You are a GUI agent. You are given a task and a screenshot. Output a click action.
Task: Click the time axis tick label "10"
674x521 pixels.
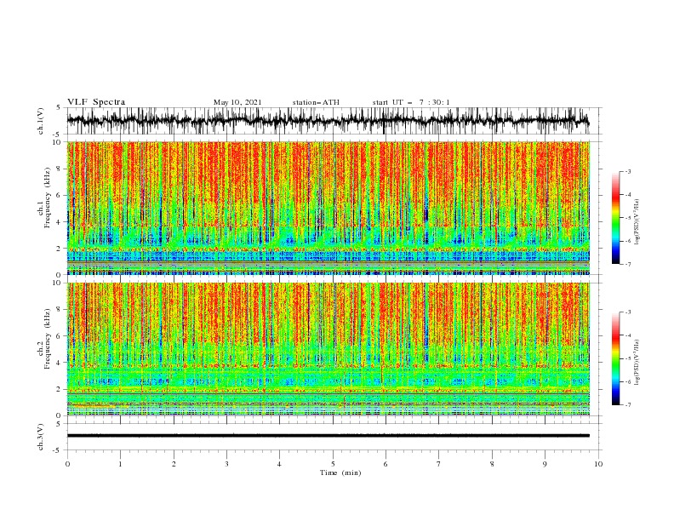(x=598, y=464)
